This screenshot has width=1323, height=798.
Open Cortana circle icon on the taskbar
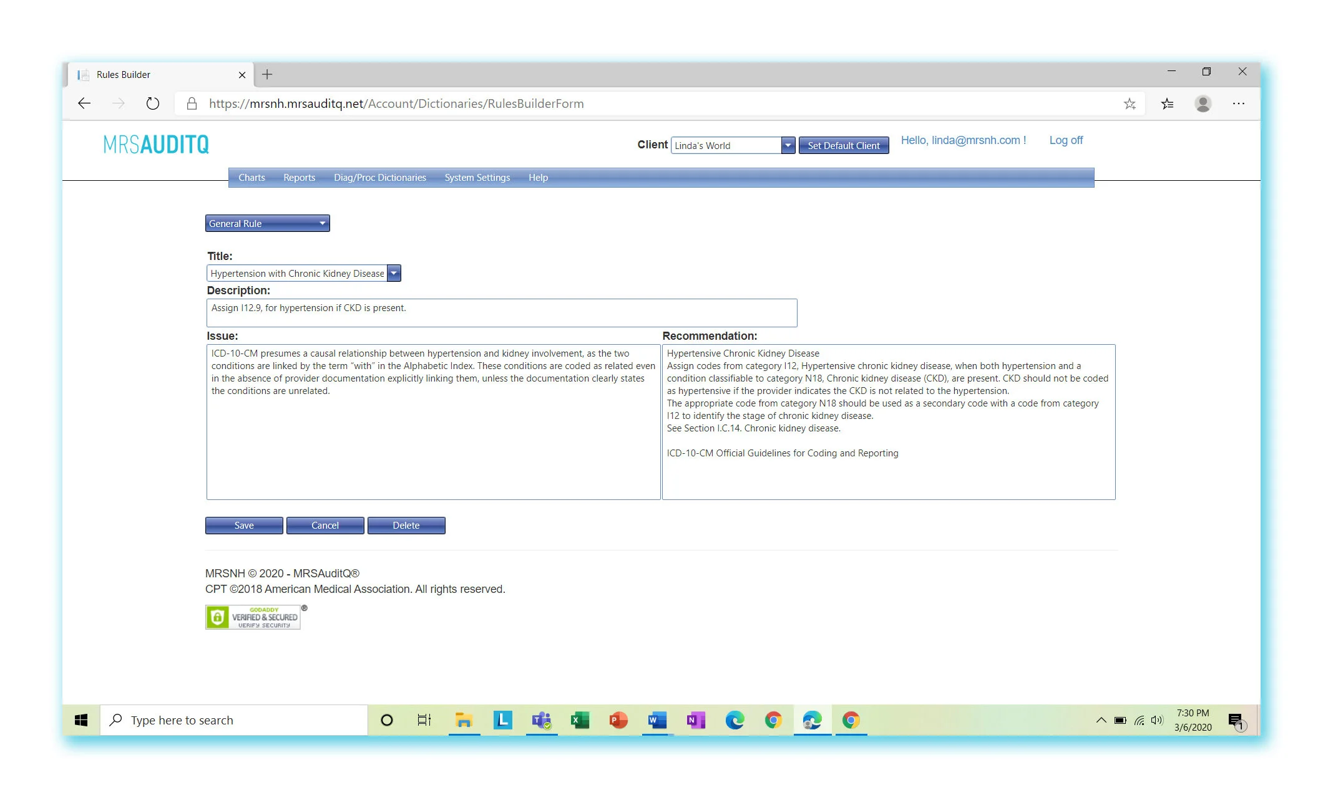coord(387,720)
